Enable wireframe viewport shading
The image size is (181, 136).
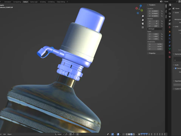(x=127, y=134)
